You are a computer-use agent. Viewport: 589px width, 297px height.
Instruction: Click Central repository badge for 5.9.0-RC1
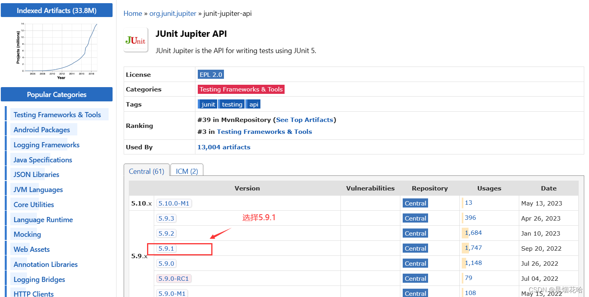tap(415, 278)
